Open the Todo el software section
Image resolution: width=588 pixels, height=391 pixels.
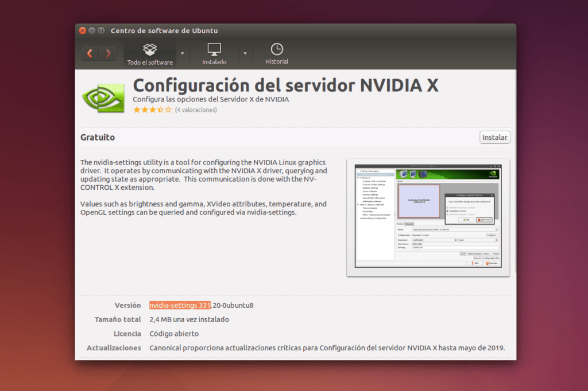click(x=150, y=54)
